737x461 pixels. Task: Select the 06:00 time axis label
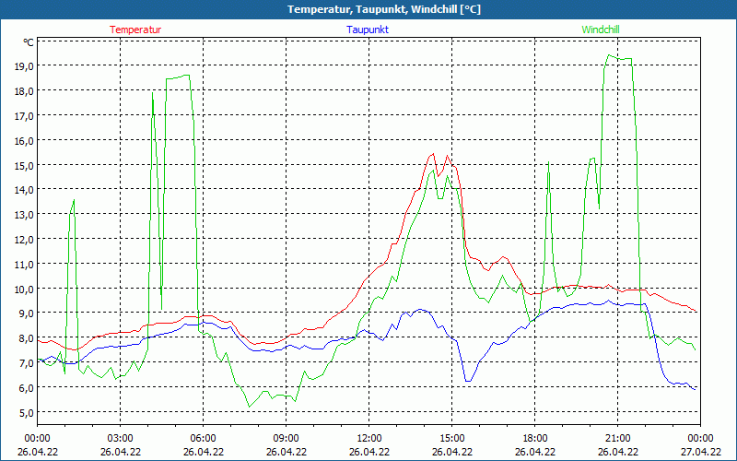pyautogui.click(x=203, y=438)
